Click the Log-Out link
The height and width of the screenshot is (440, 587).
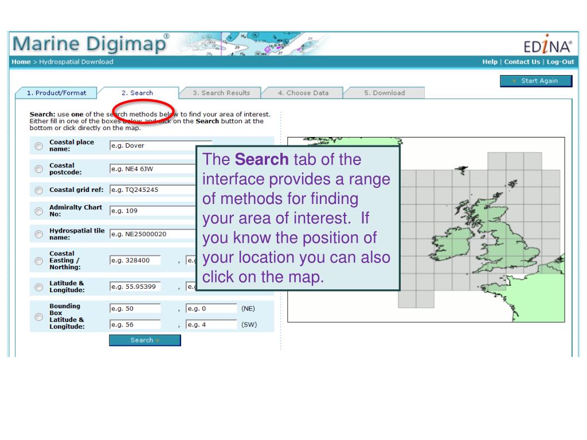[560, 62]
